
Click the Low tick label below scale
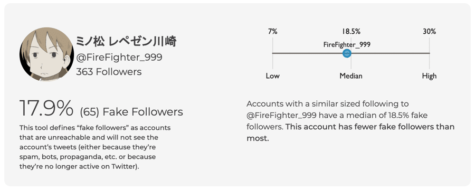273,76
